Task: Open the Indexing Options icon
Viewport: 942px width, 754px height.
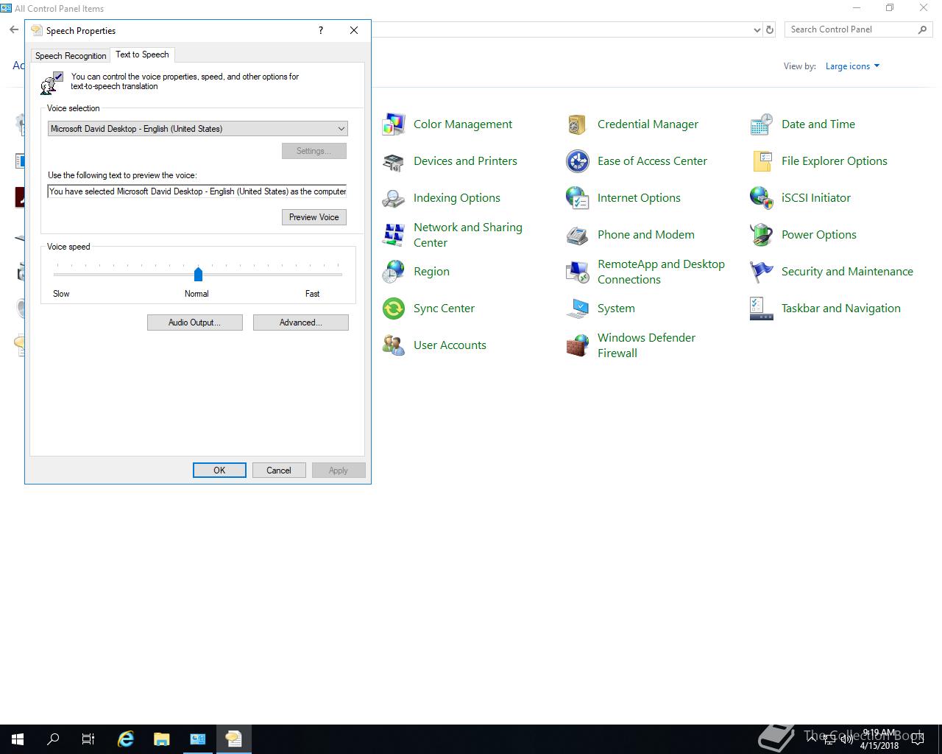Action: (394, 198)
